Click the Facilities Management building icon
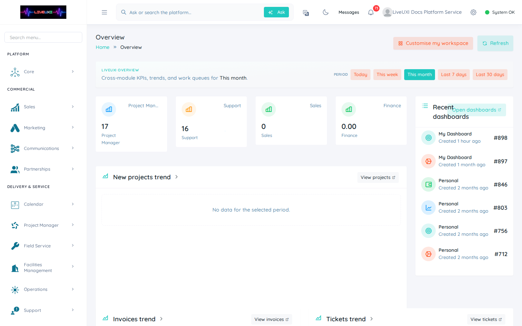Screen dimensions: 522x326 point(15,268)
